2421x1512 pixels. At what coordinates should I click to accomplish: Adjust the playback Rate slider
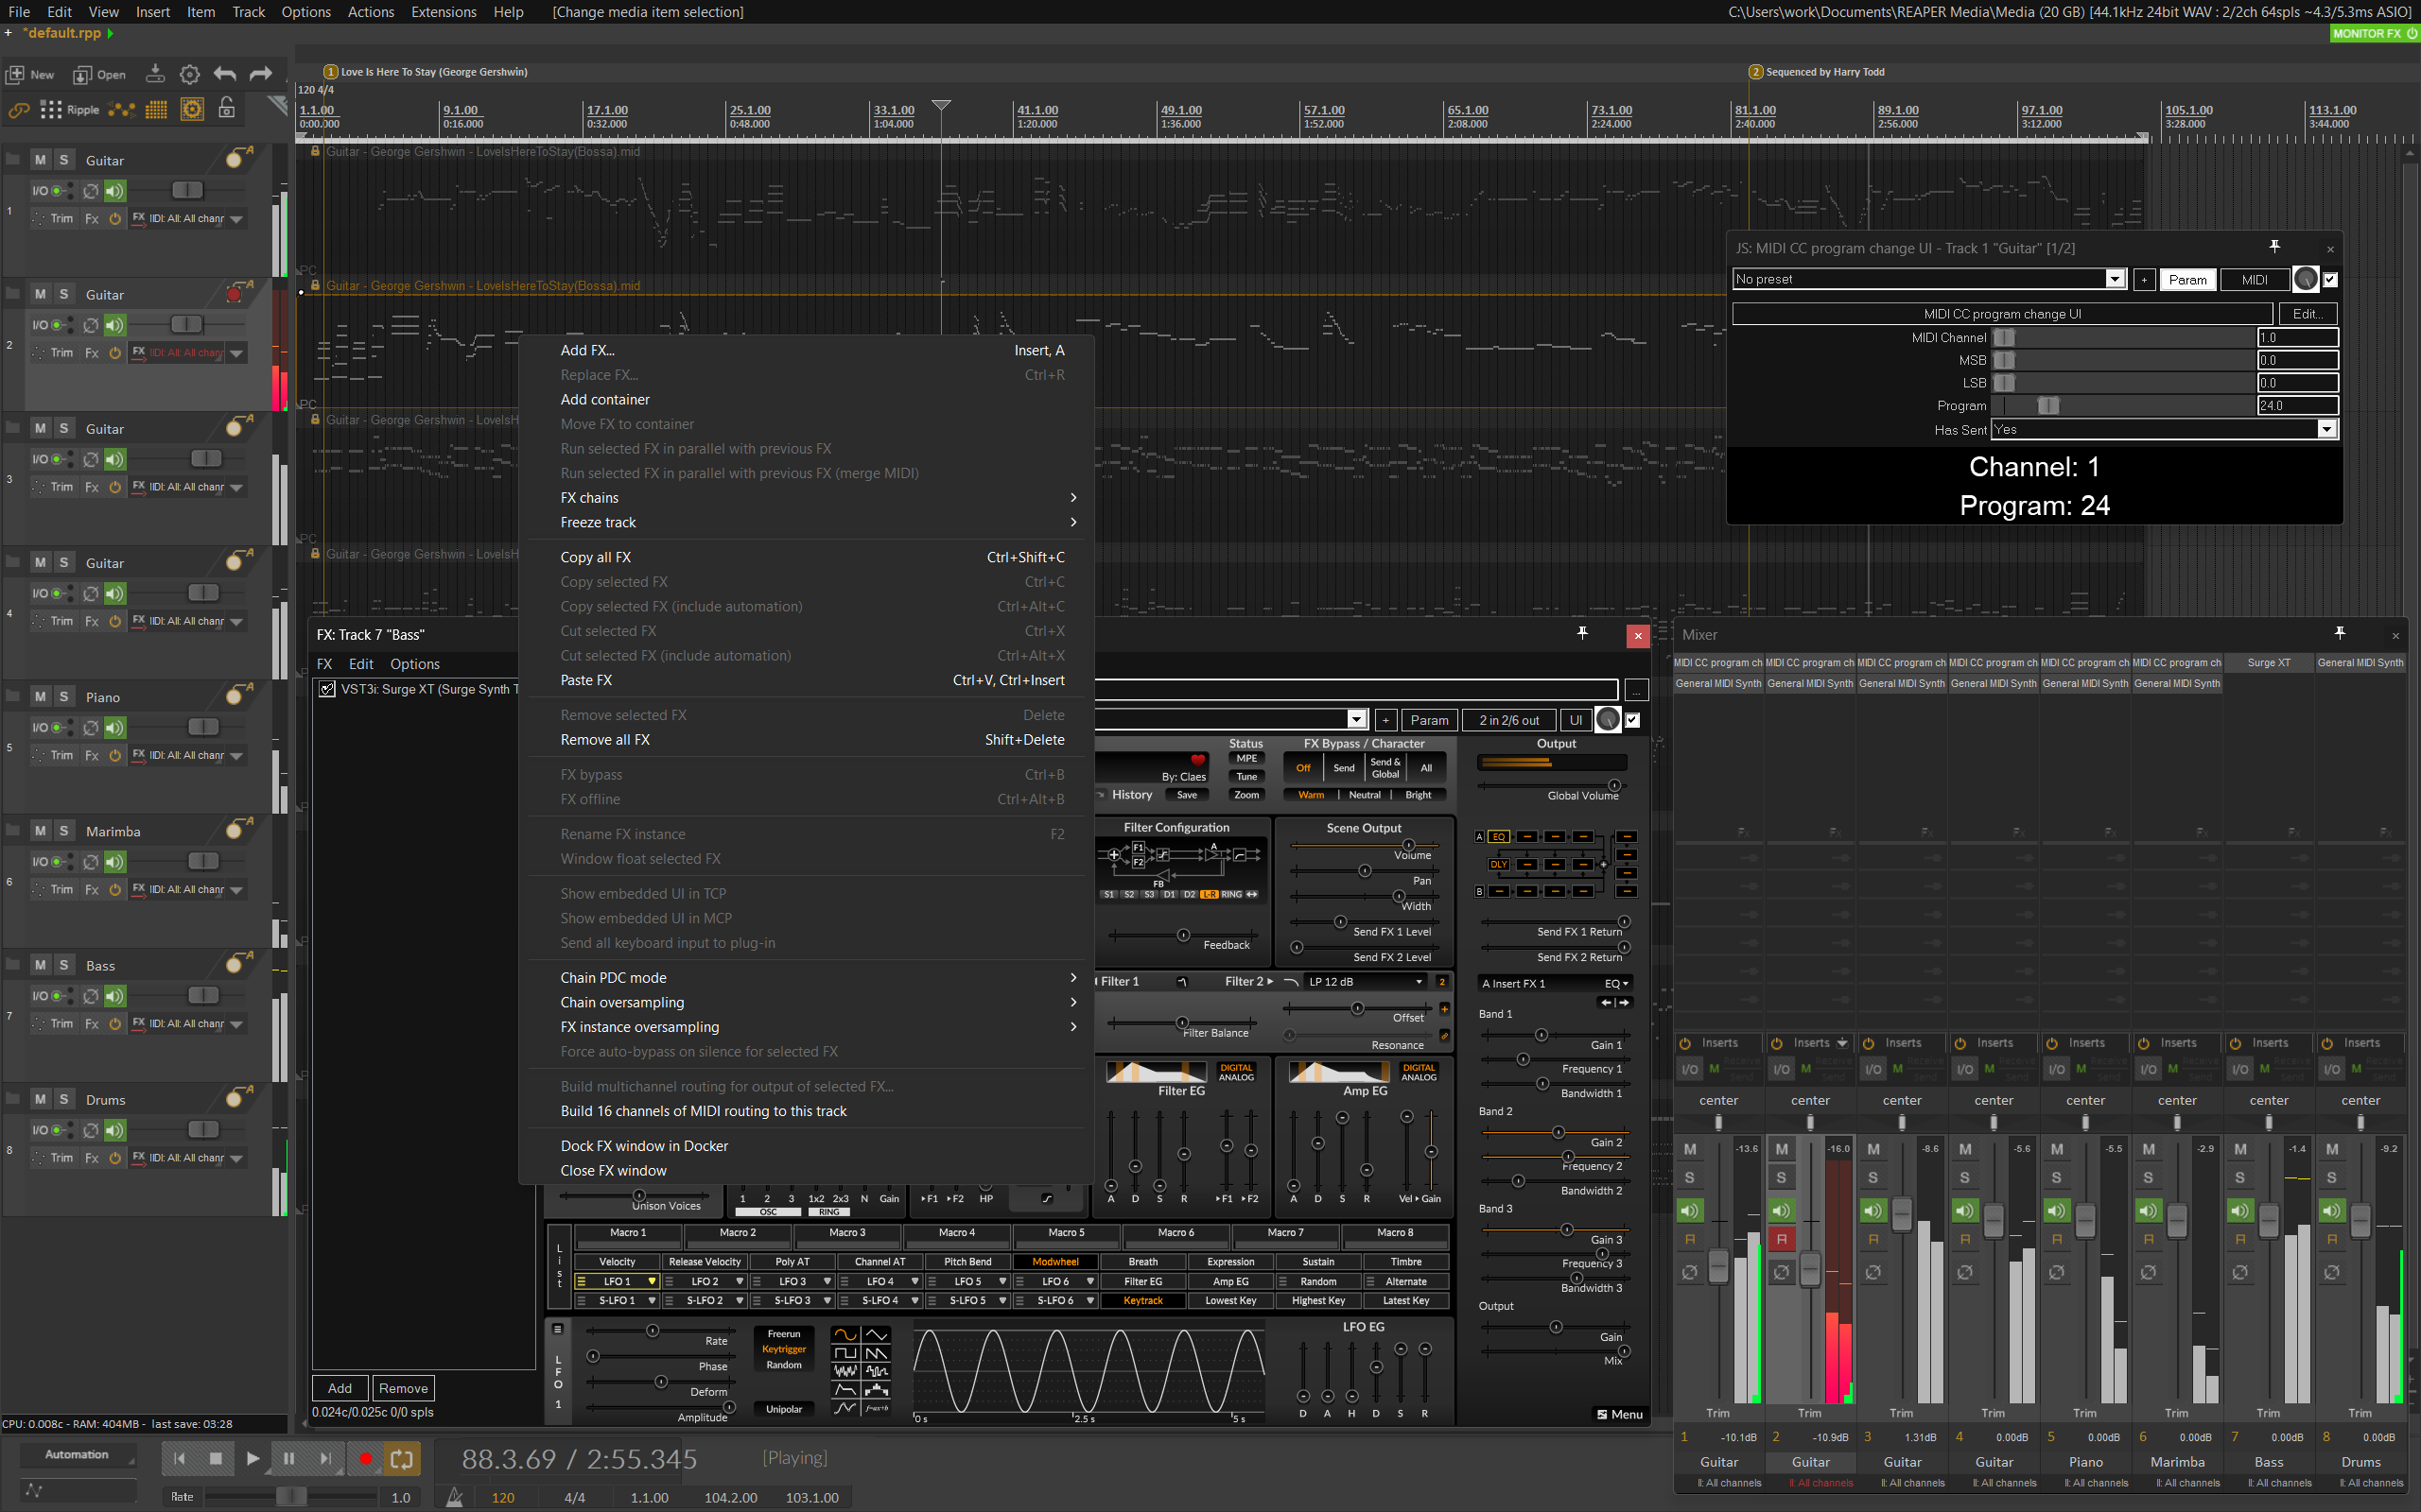(291, 1497)
